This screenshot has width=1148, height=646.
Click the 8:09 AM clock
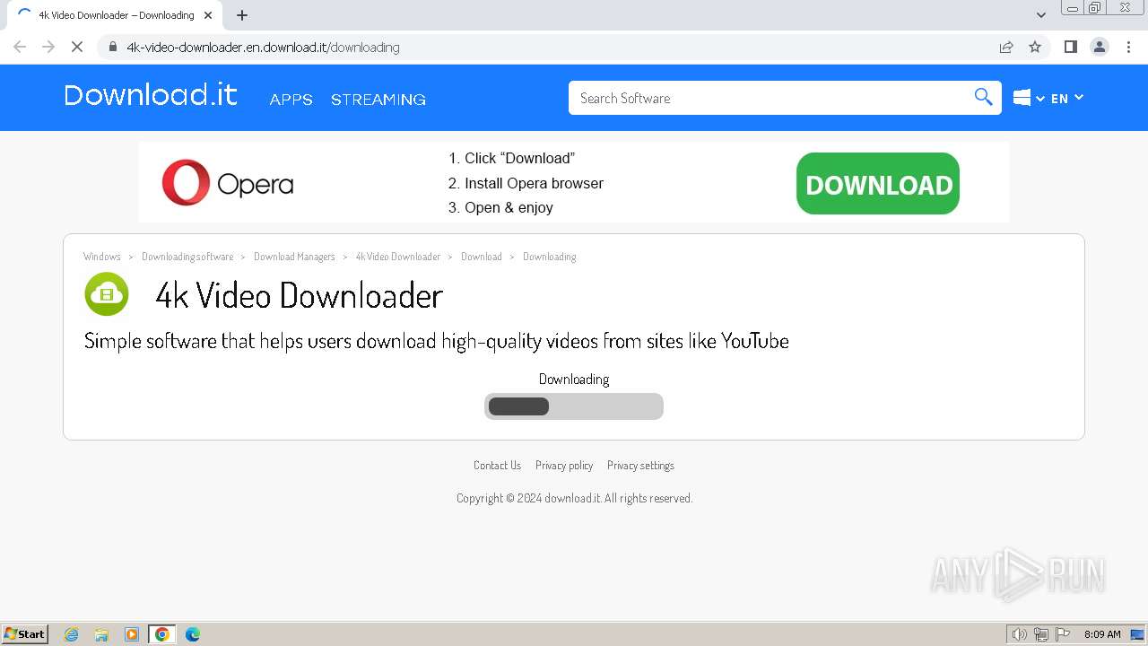1102,634
